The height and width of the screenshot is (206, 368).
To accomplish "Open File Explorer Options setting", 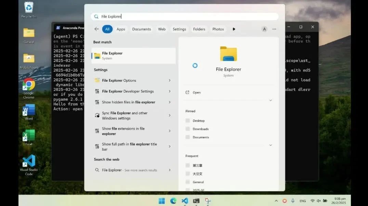I will tap(133, 80).
